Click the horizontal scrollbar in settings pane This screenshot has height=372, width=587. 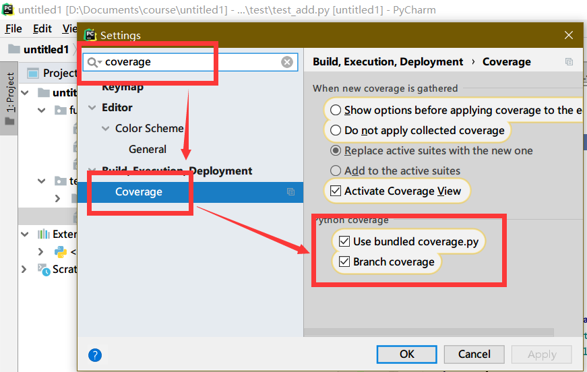click(429, 332)
